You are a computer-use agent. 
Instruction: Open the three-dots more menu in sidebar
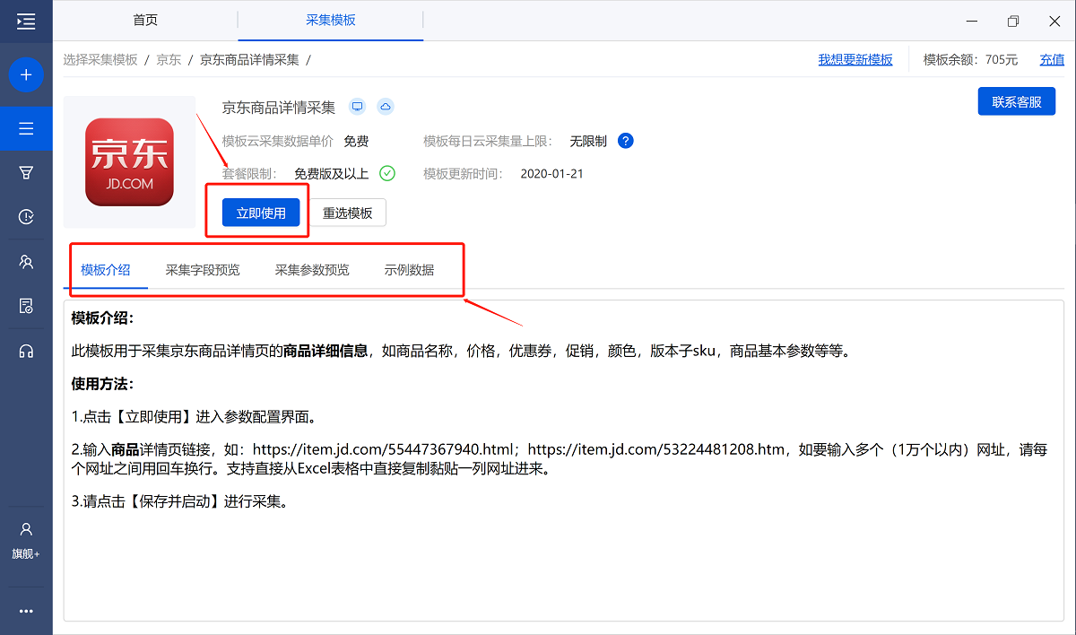pyautogui.click(x=26, y=611)
